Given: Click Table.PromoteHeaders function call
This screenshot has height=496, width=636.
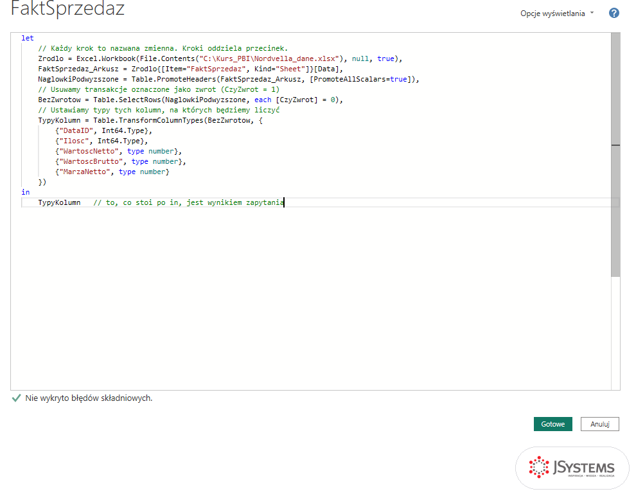Looking at the screenshot, I should click(x=173, y=79).
